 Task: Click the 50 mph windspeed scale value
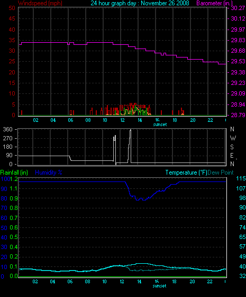click(12, 8)
